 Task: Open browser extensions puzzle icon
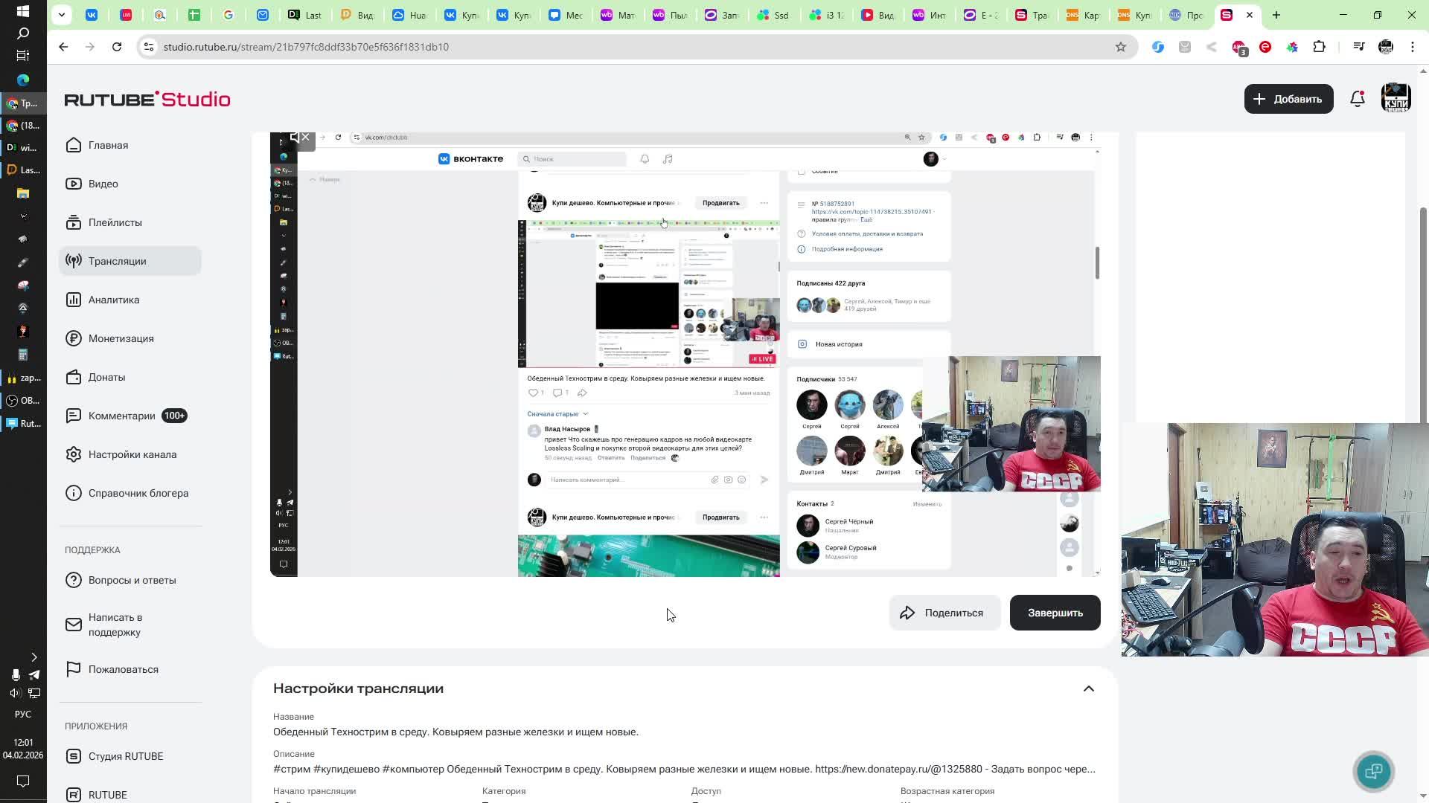tap(1319, 47)
